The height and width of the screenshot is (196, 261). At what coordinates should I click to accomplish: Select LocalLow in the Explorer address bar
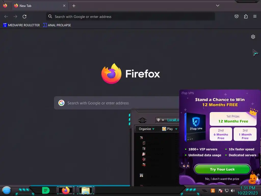(x=173, y=120)
